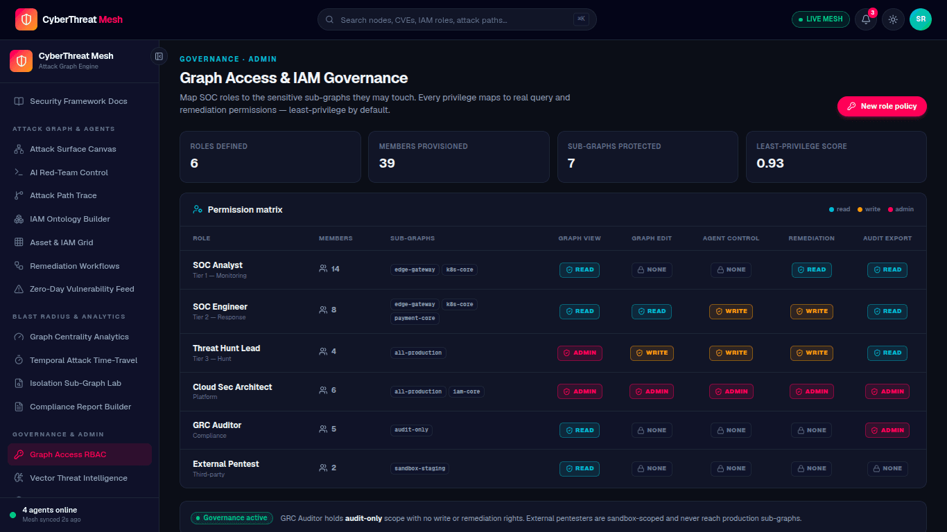Click SOC Analyst Remediation READ badge
This screenshot has width=947, height=532.
click(812, 269)
